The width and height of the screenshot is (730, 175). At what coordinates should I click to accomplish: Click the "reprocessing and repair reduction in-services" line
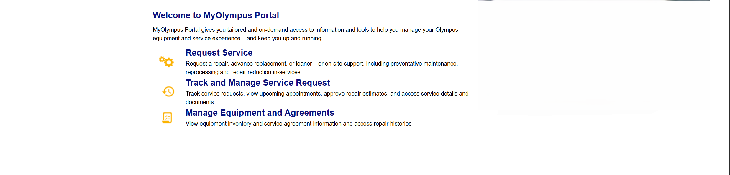[x=243, y=72]
